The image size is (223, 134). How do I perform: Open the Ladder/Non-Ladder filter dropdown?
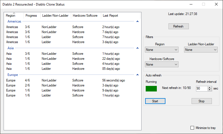[x=200, y=50]
